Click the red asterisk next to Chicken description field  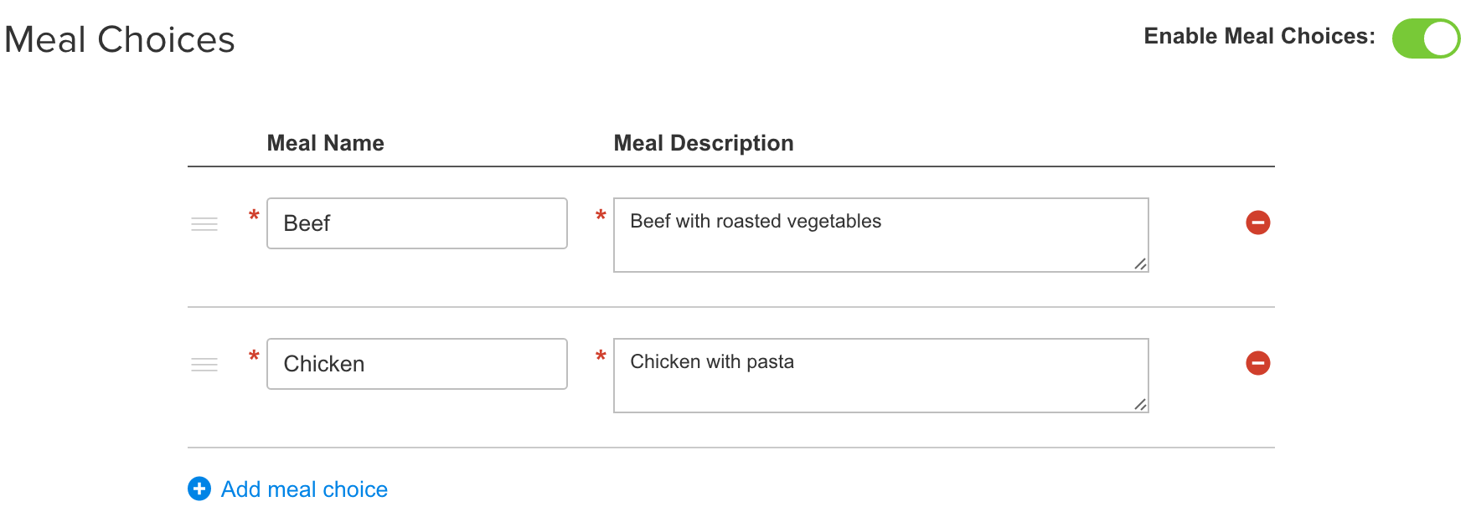point(601,356)
